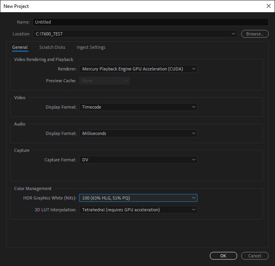Open the HDR Graphics White dropdown

(138, 198)
